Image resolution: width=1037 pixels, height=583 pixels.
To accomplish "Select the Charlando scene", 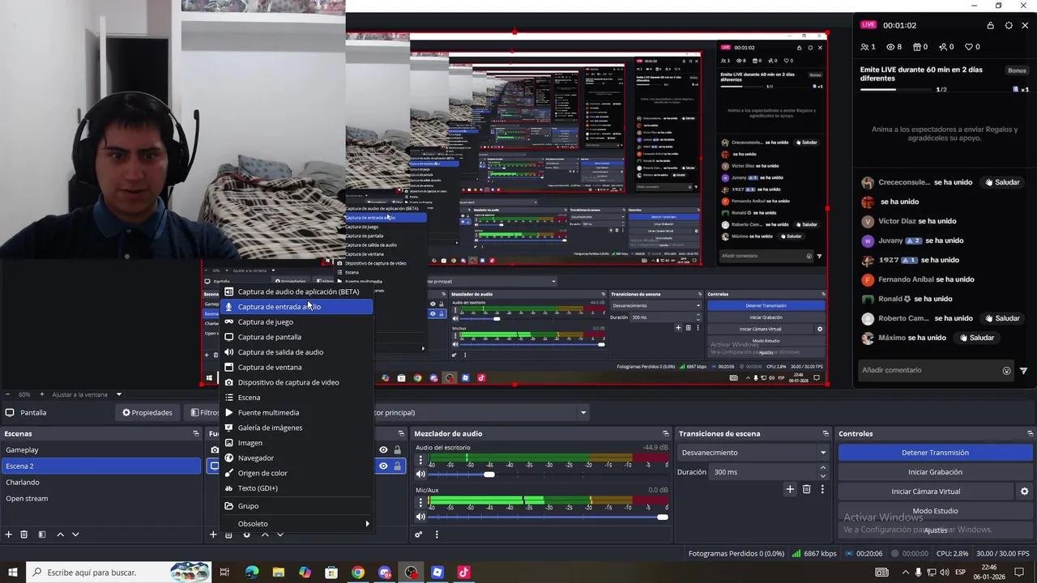I will click(x=100, y=483).
